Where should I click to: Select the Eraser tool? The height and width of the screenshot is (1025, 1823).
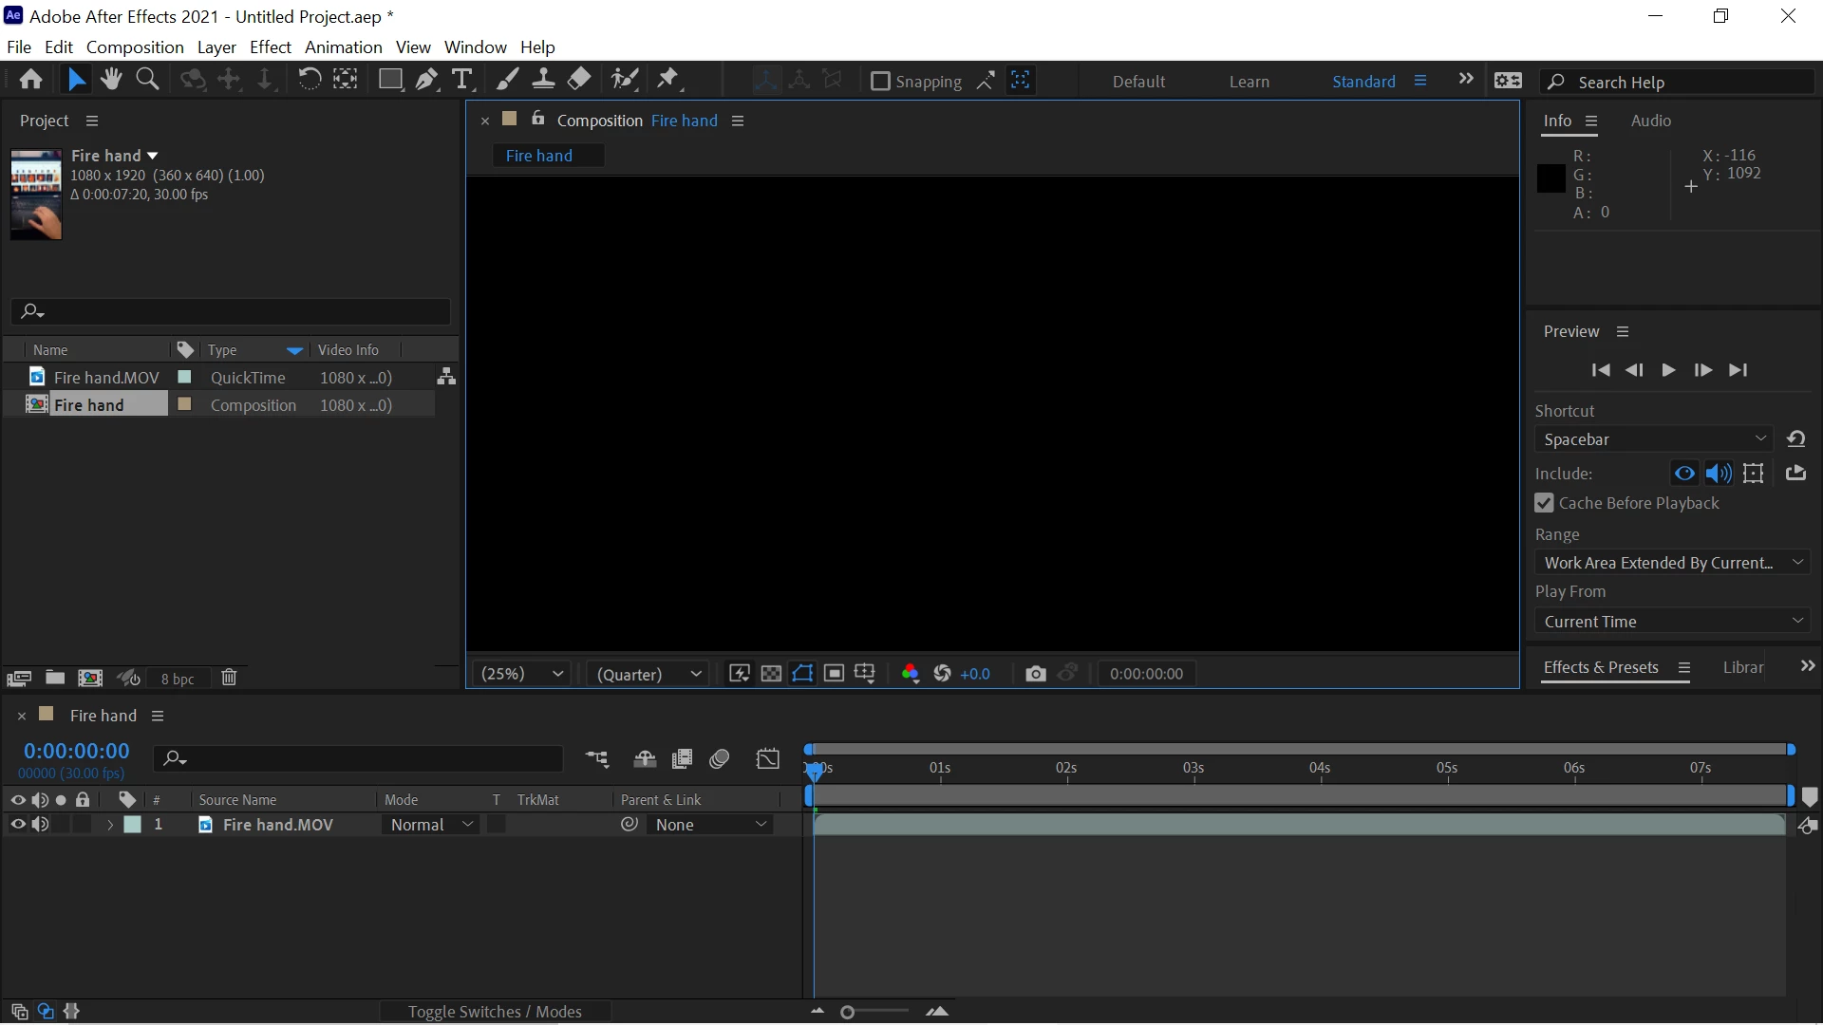(x=579, y=80)
